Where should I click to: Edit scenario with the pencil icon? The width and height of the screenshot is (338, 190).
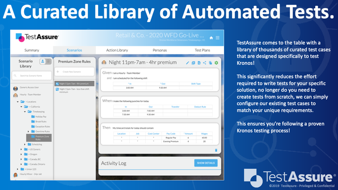point(187,63)
